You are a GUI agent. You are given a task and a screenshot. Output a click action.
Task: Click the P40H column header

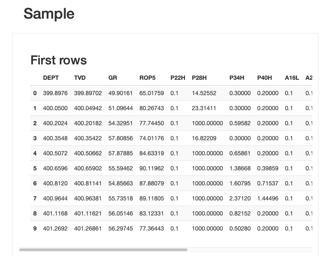(265, 78)
